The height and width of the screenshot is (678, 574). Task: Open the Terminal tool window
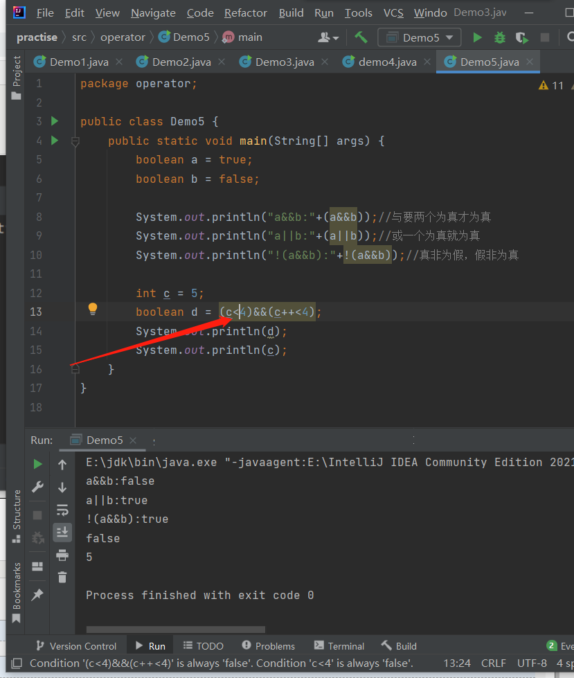coord(339,646)
